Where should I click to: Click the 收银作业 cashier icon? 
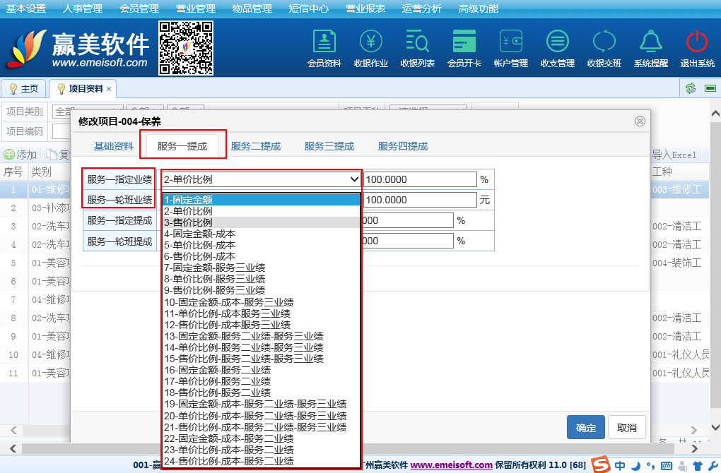pos(371,48)
